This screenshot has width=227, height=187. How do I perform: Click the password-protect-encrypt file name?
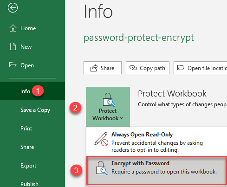(x=139, y=38)
